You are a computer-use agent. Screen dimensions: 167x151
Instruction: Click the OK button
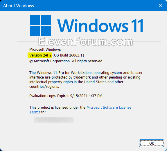[x=151, y=143]
